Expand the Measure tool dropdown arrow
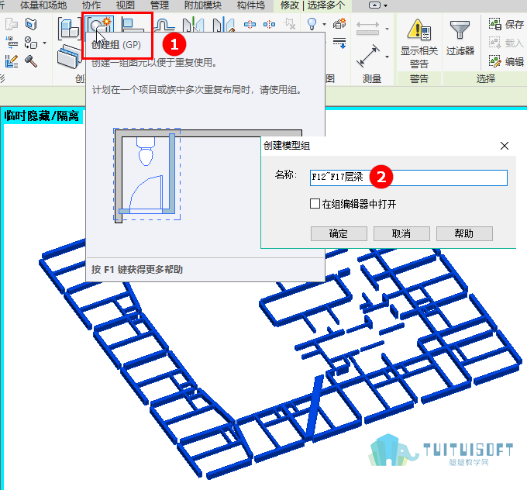The image size is (527, 490). pyautogui.click(x=387, y=57)
